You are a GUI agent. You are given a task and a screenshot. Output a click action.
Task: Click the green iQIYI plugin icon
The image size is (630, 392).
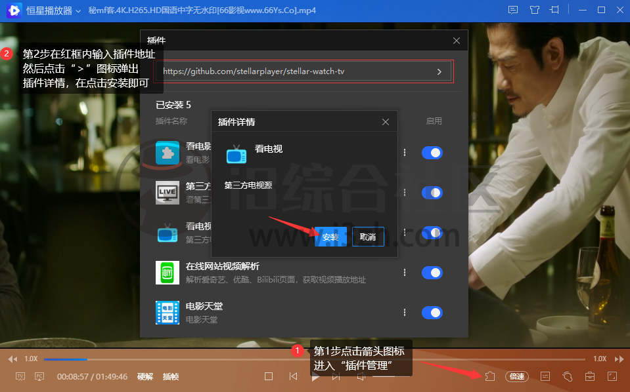click(x=168, y=273)
